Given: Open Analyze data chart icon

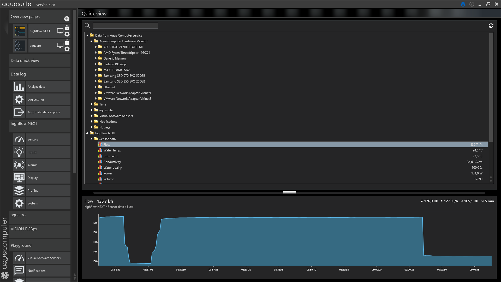Looking at the screenshot, I should click(x=19, y=86).
